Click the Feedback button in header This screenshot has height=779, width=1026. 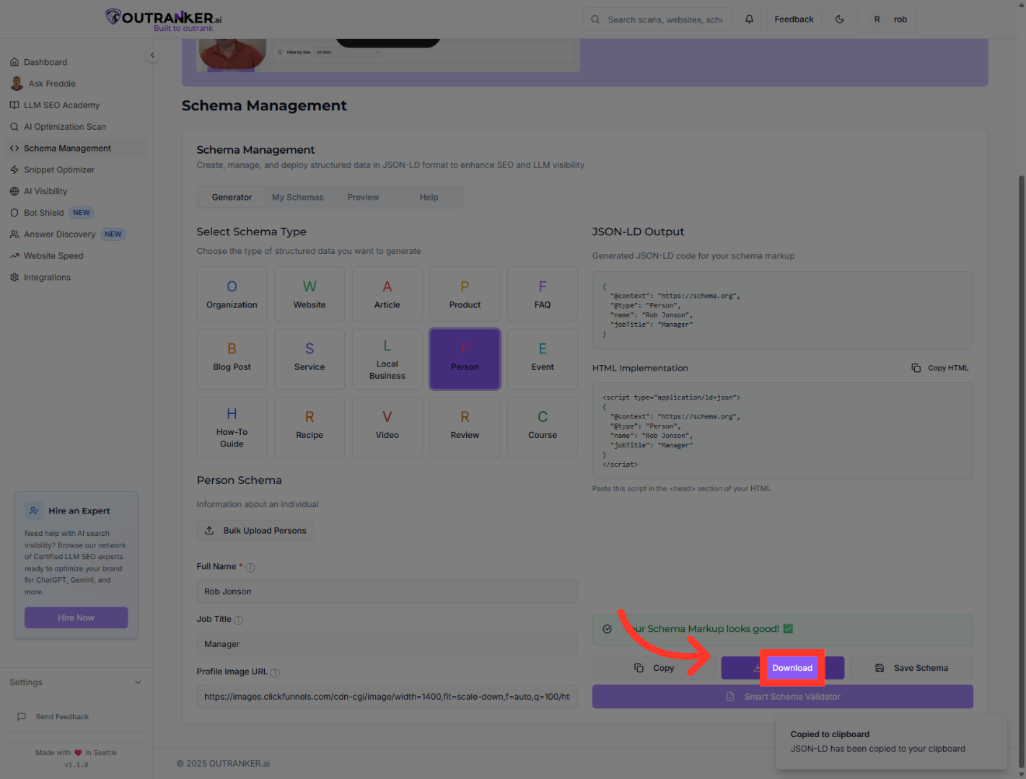(794, 19)
